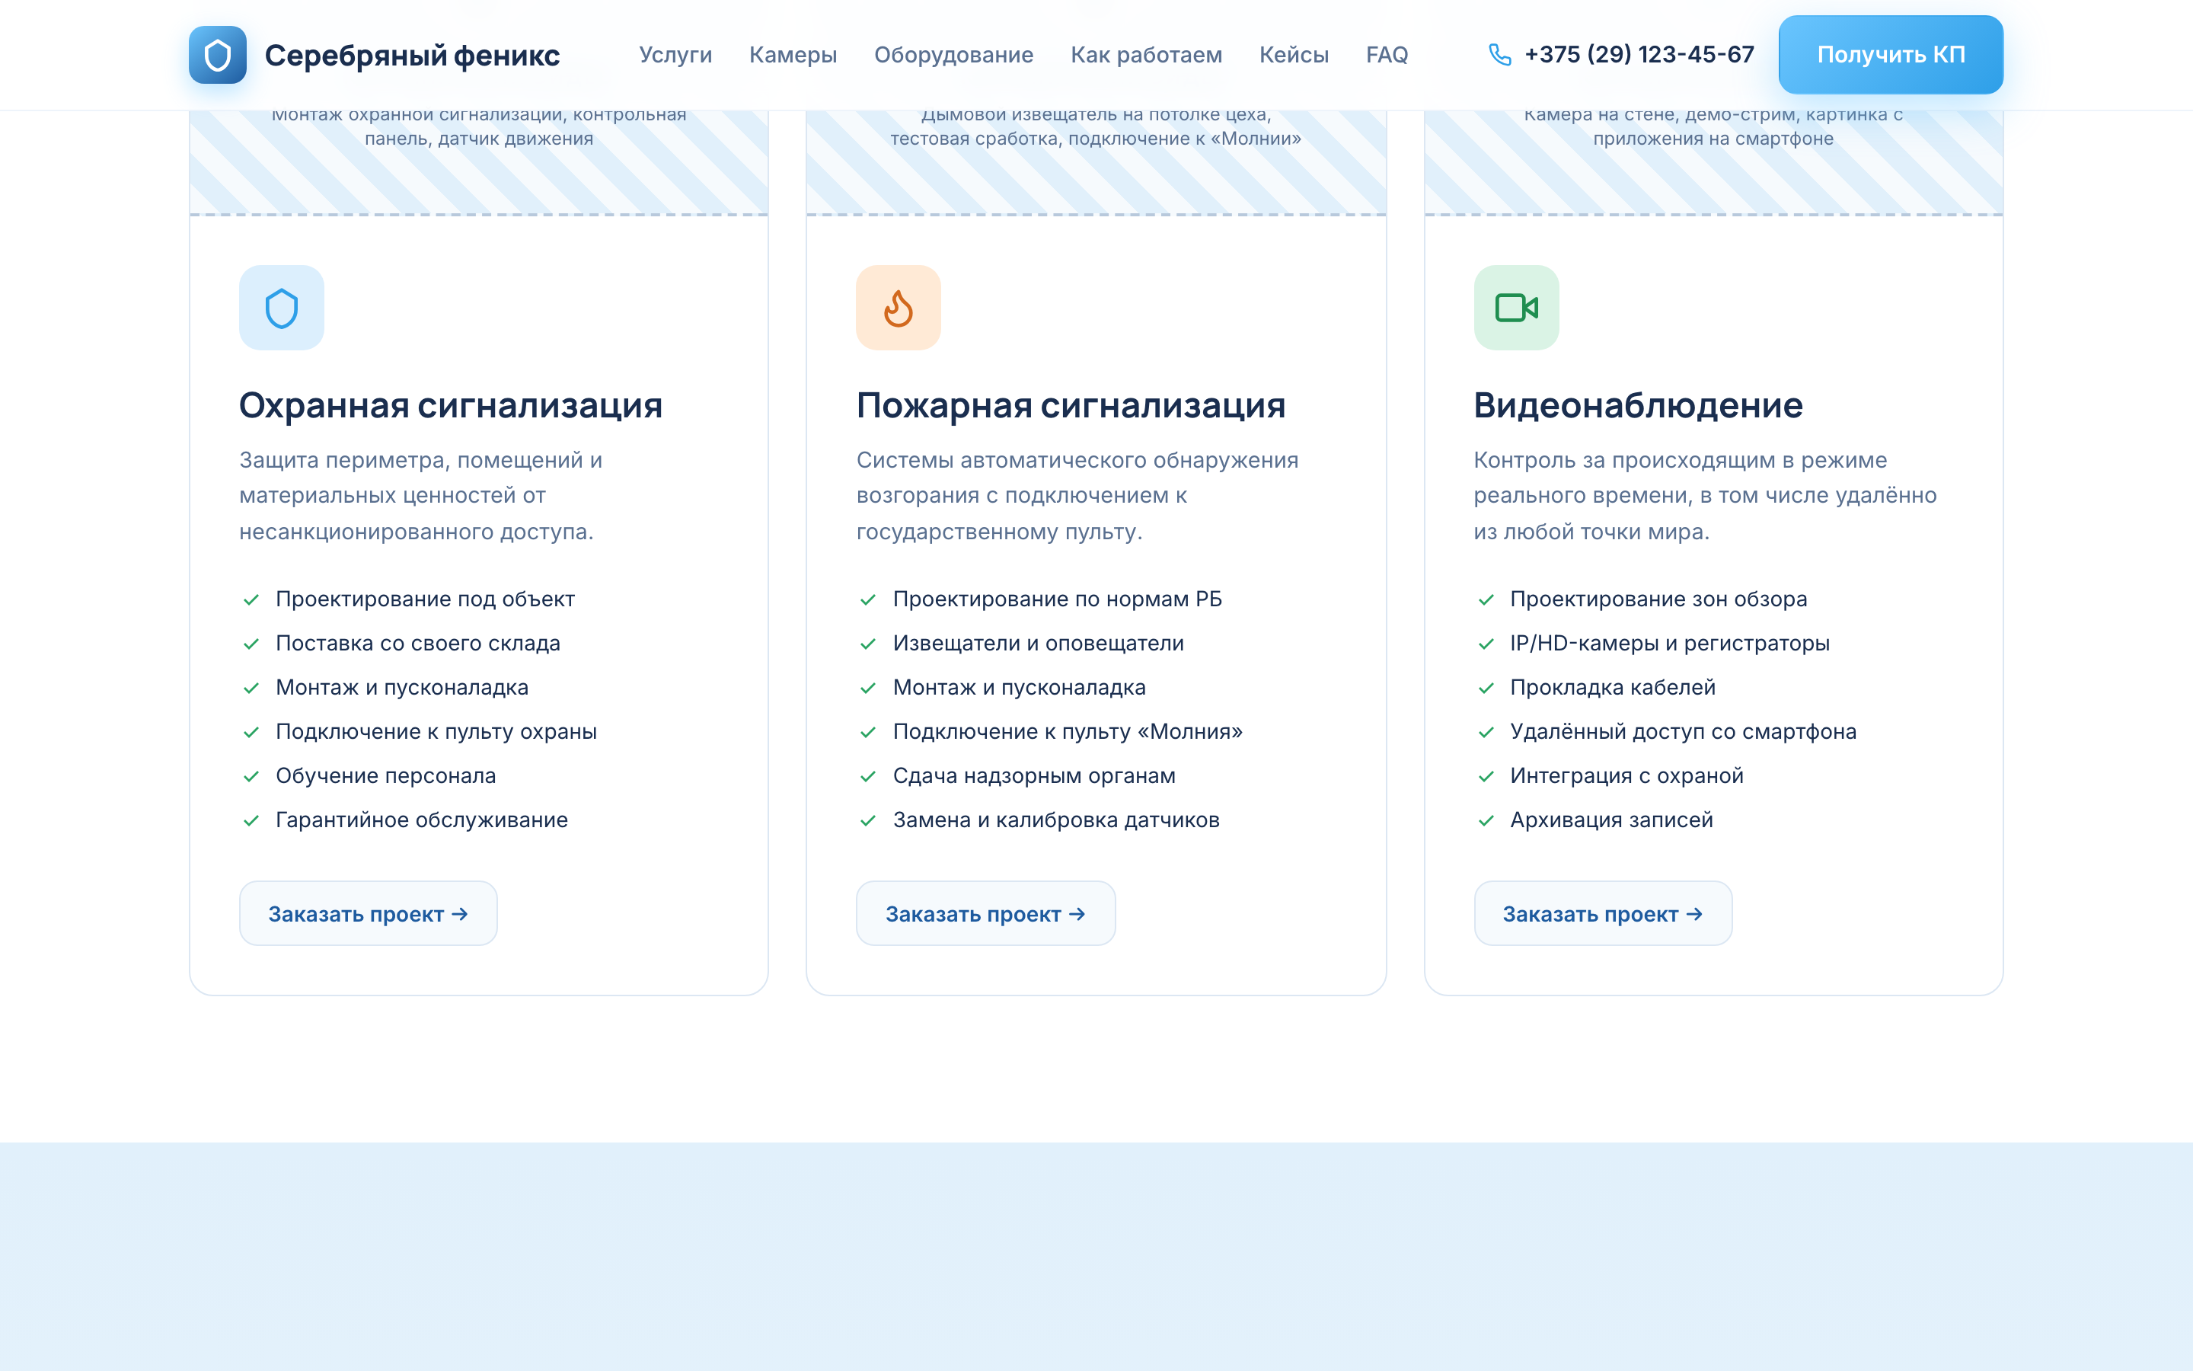
Task: Open the Как работаем section link
Action: click(1146, 54)
